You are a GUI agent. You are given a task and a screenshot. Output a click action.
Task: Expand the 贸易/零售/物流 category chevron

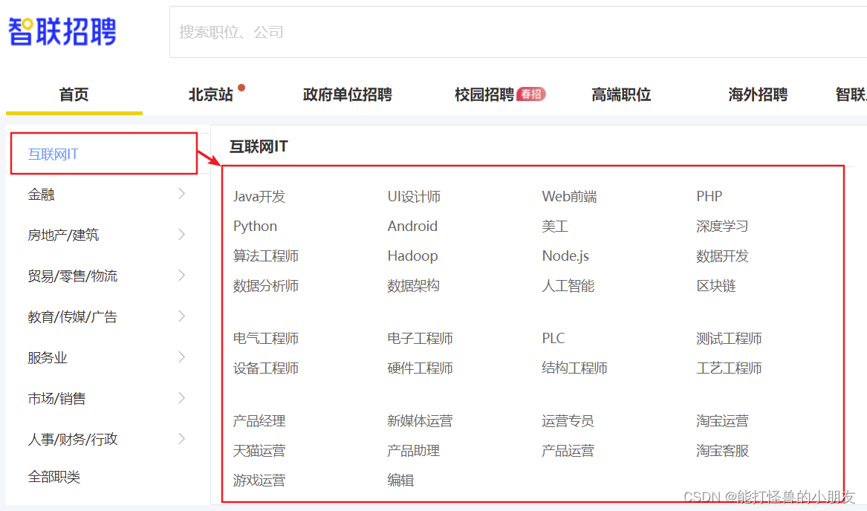(x=181, y=276)
